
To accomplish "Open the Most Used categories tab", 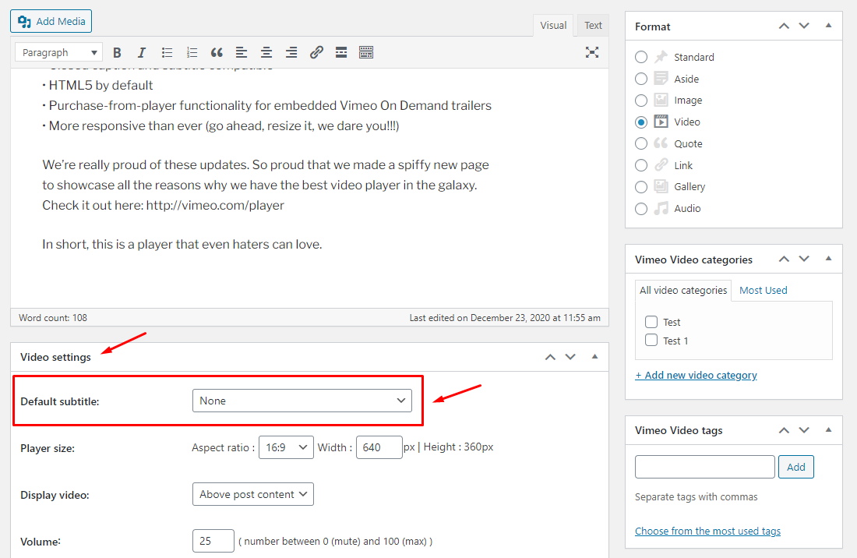I will pos(763,290).
